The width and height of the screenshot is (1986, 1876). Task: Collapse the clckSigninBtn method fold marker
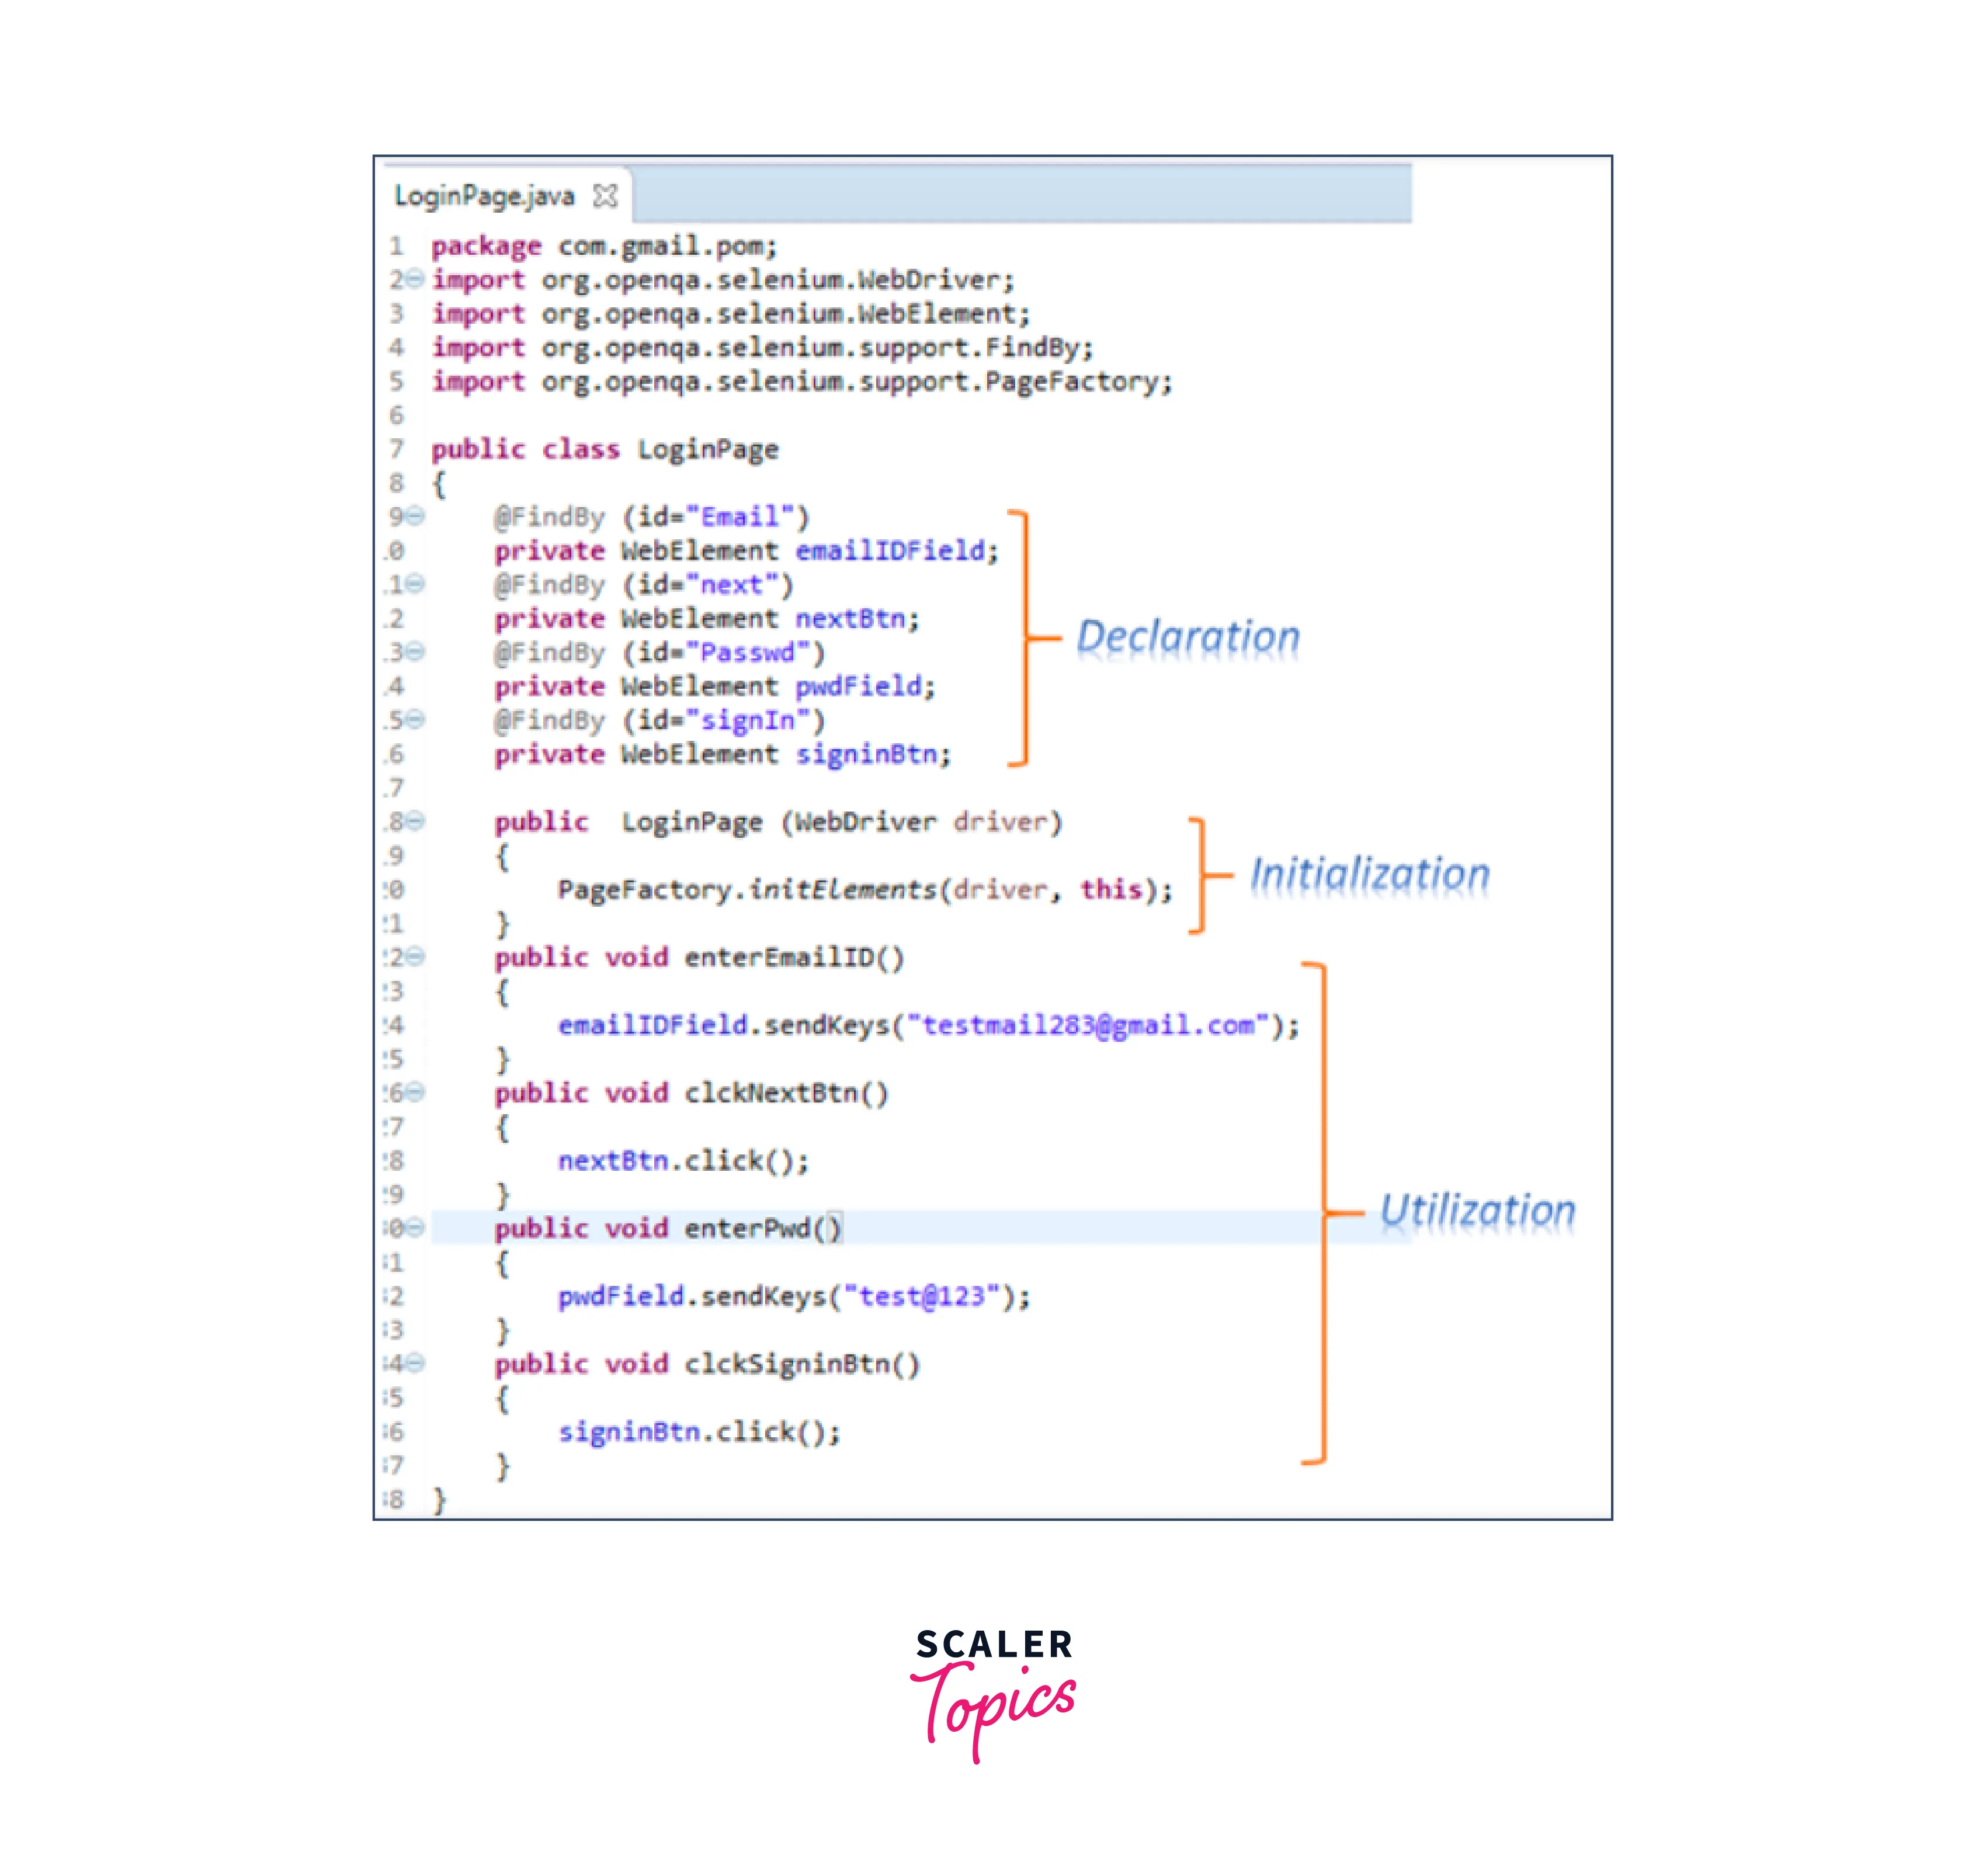415,1363
